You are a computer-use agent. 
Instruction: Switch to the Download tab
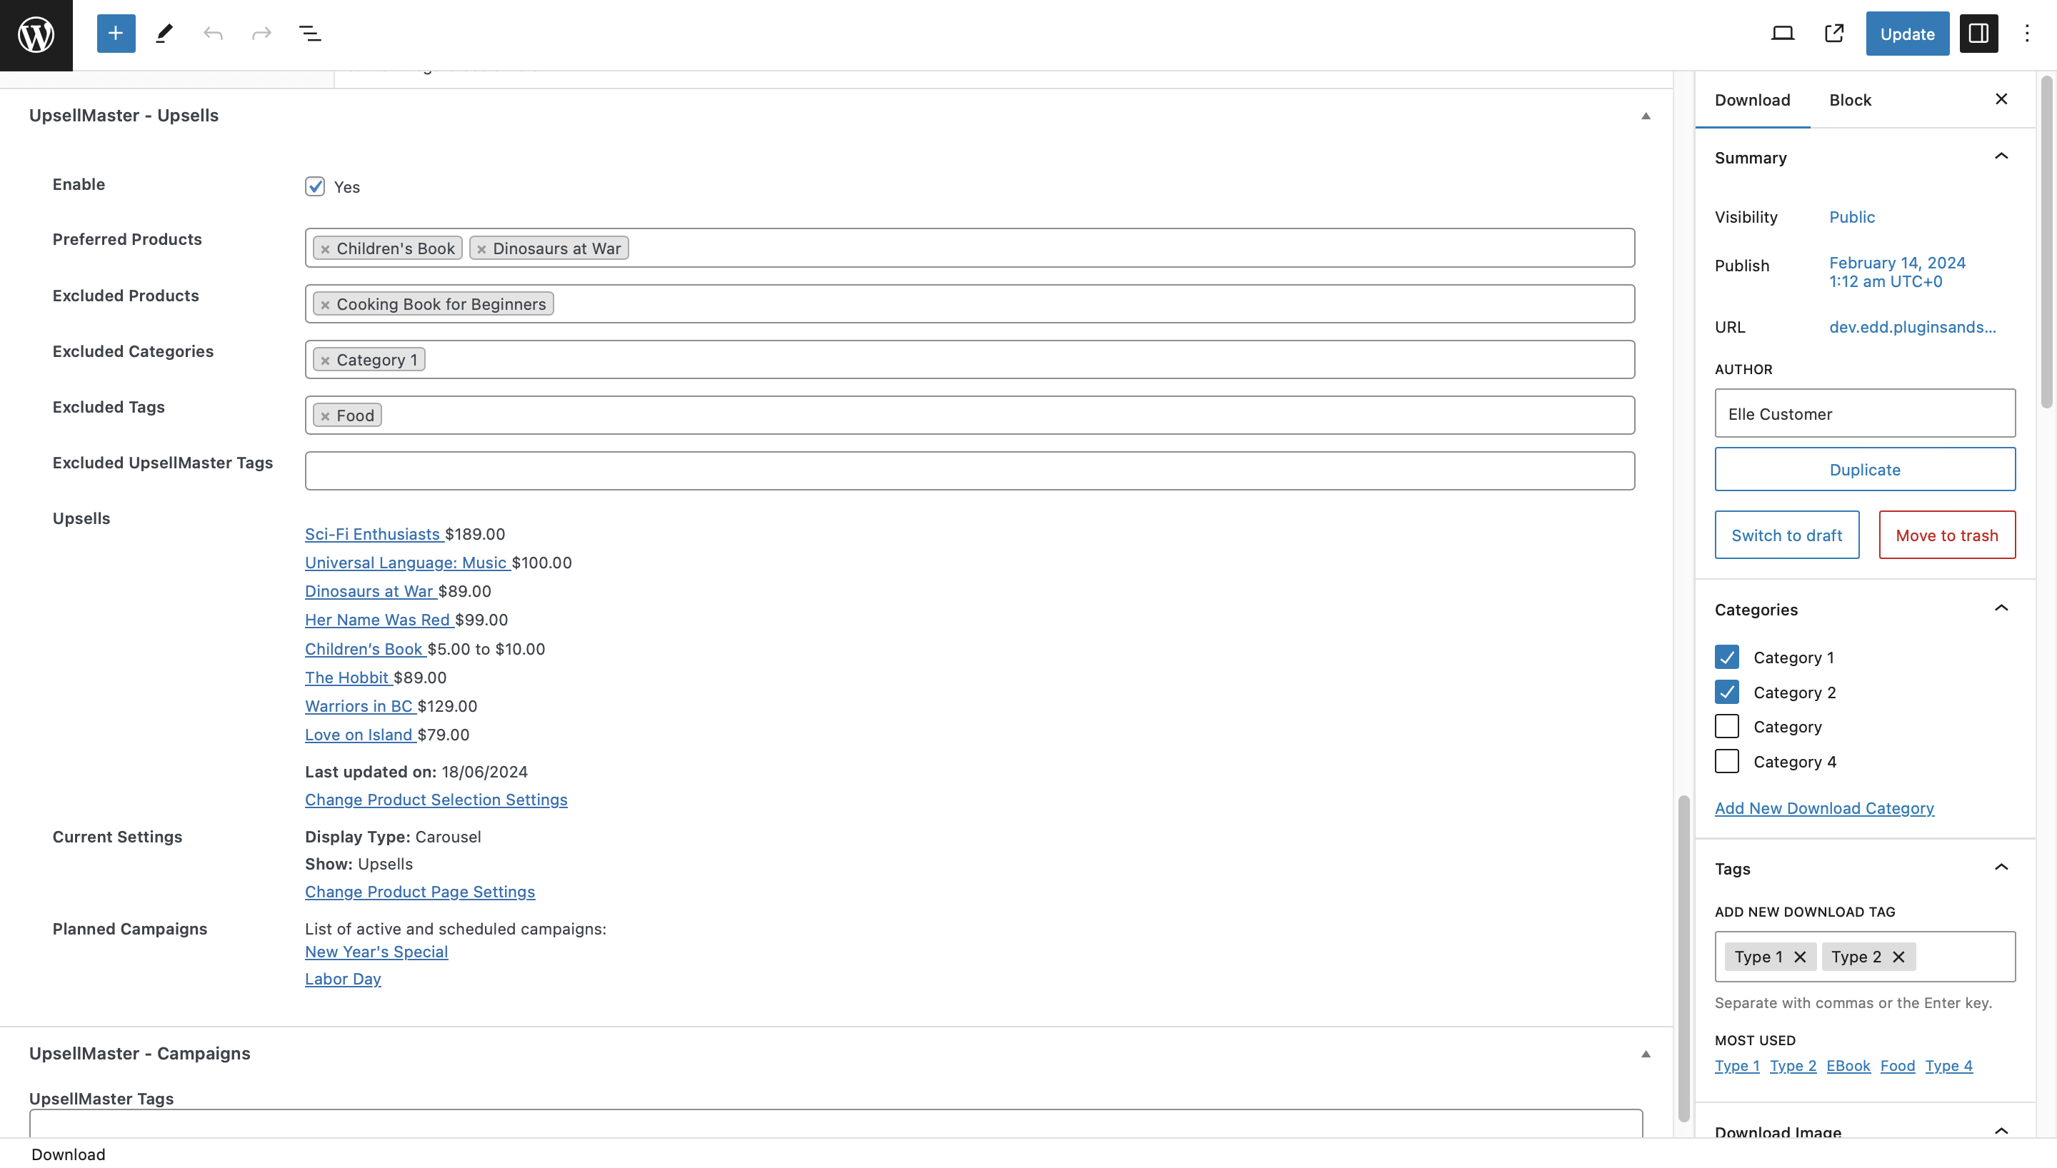[x=1752, y=99]
